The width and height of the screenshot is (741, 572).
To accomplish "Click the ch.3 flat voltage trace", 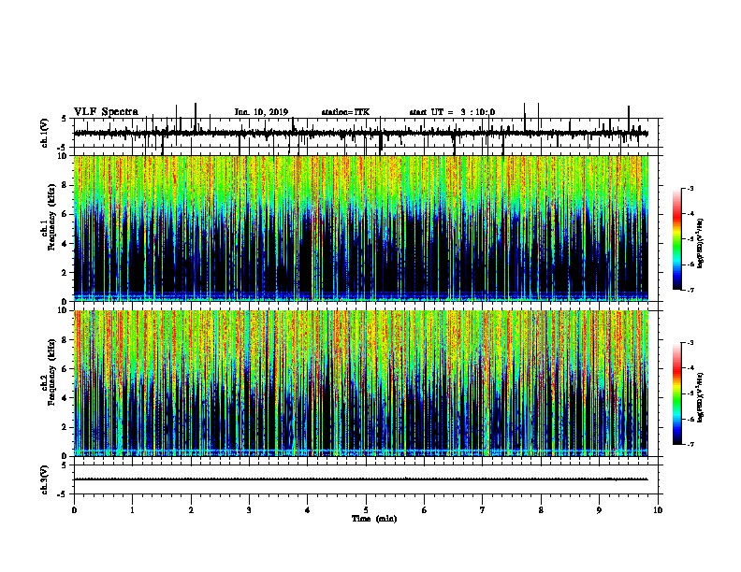I will click(x=361, y=479).
